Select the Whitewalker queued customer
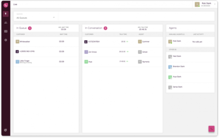The image size is (219, 138). click(x=25, y=42)
